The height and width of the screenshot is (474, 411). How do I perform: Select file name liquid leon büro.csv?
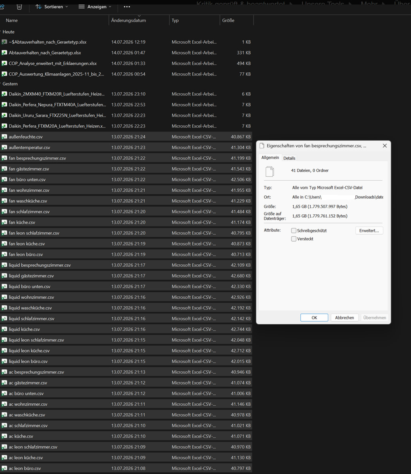(x=28, y=361)
